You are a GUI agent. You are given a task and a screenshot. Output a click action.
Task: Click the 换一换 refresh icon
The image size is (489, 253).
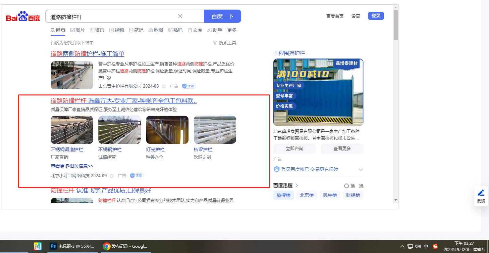(x=347, y=186)
